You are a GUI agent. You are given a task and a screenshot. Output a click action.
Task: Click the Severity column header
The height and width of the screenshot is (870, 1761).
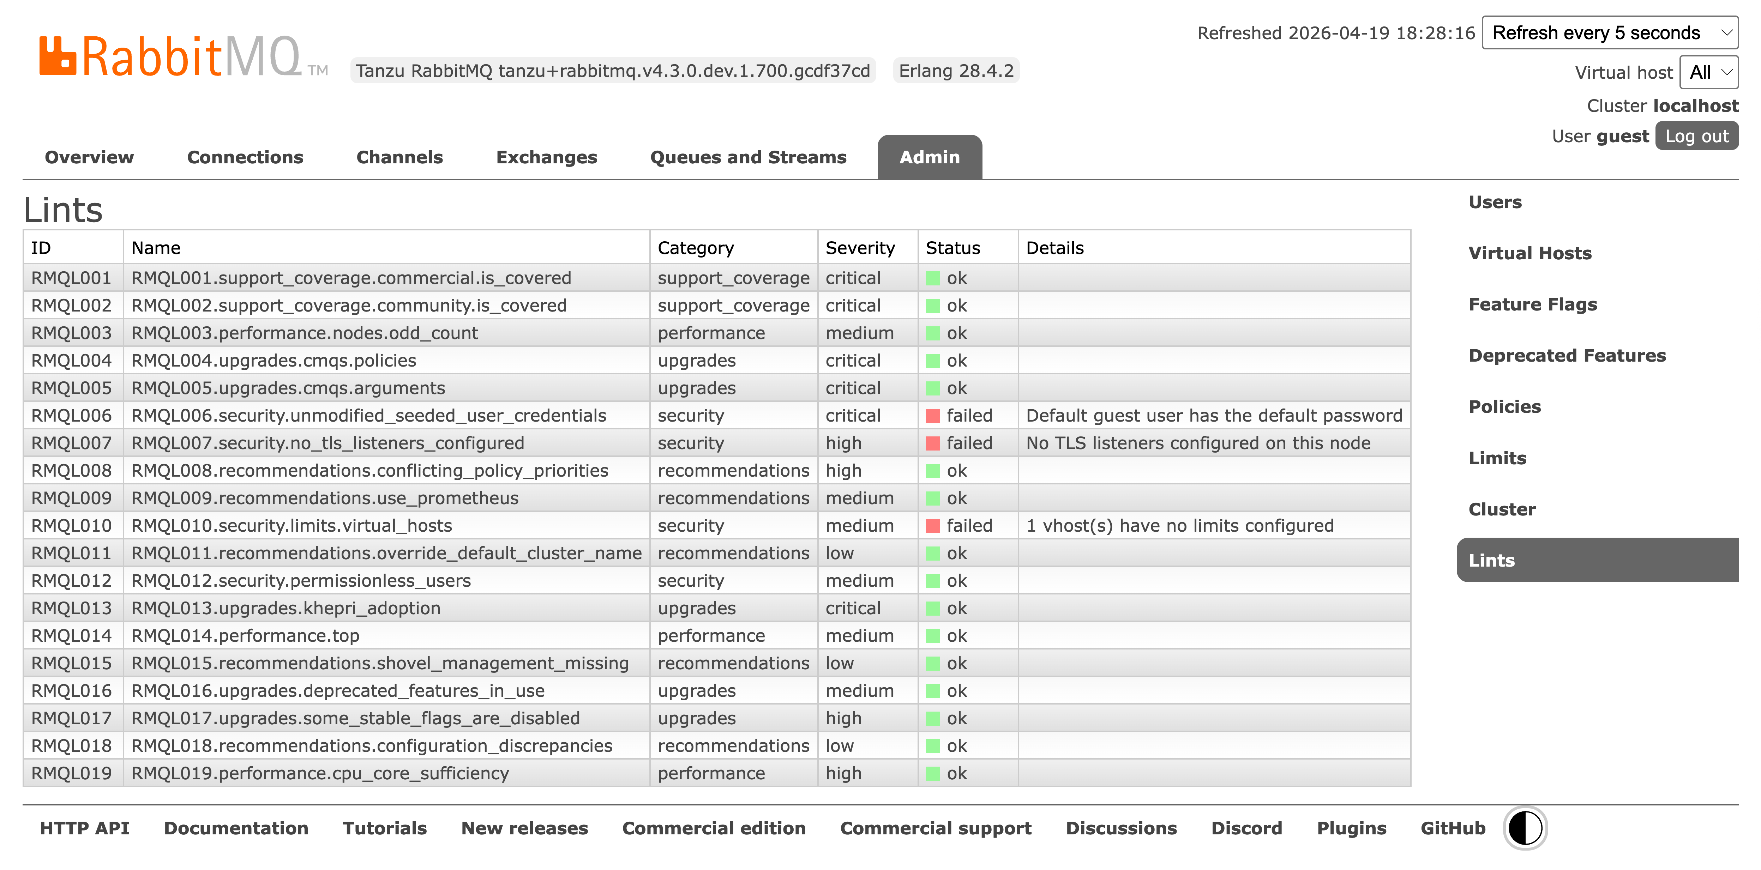point(859,248)
